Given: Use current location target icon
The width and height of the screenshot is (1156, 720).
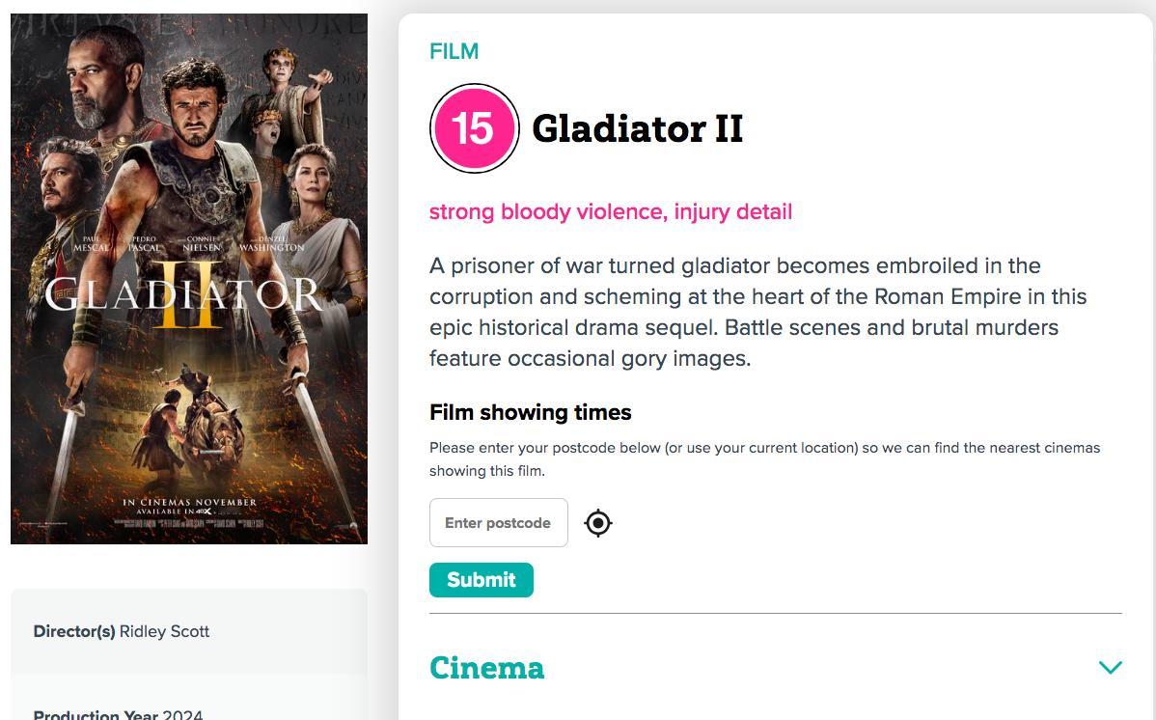Looking at the screenshot, I should pos(598,523).
